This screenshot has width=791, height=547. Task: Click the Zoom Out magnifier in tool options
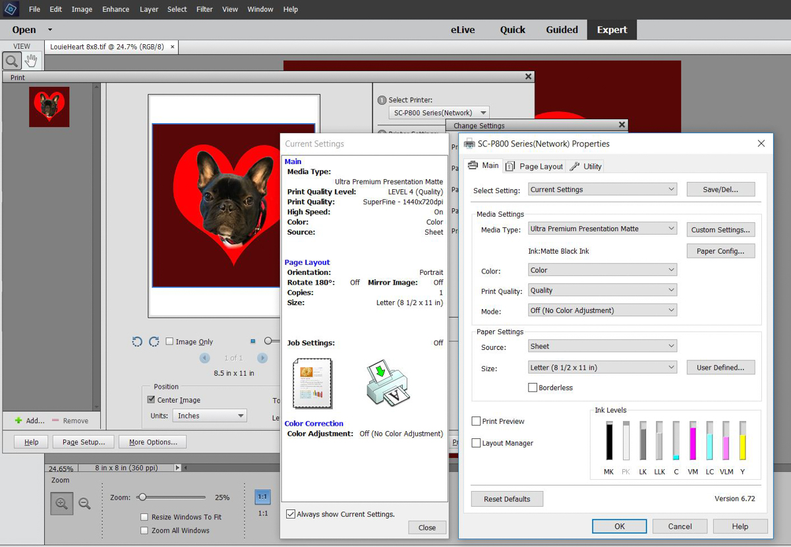pos(84,504)
